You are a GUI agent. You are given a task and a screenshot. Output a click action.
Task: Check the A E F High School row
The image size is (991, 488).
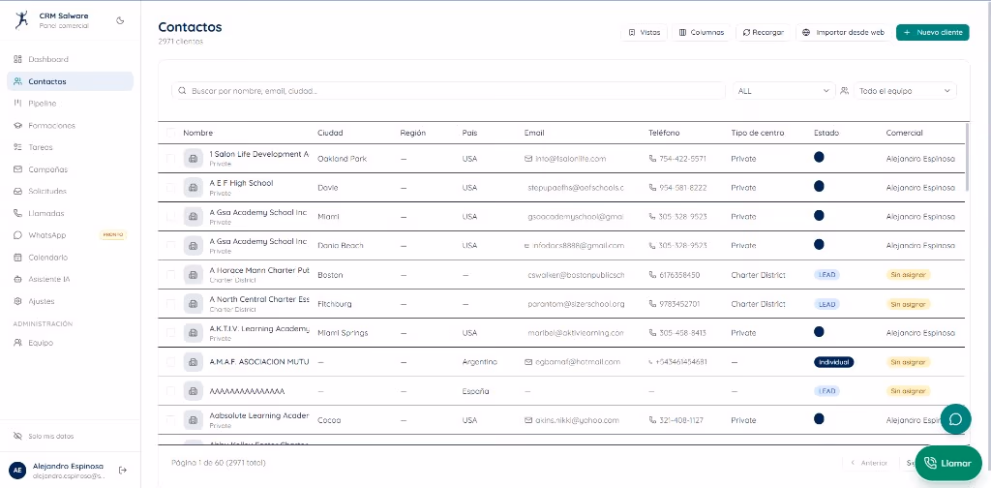pos(170,188)
